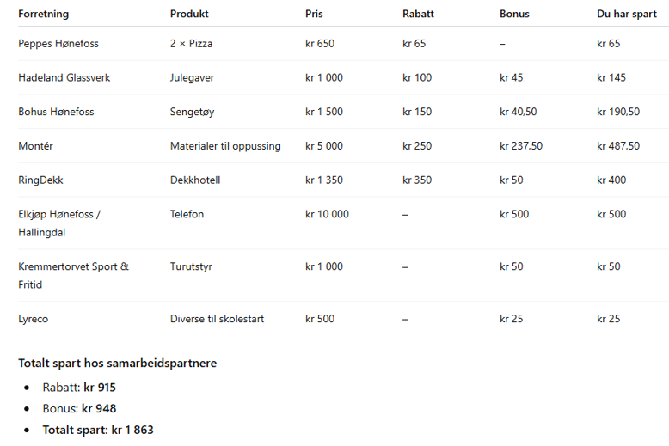669x446 pixels.
Task: Select the Montér store cell
Action: tap(35, 146)
